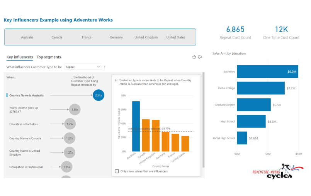Image resolution: width=311 pixels, height=196 pixels.
Task: Open the Customer Type Repeat dropdown
Action: coord(83,67)
